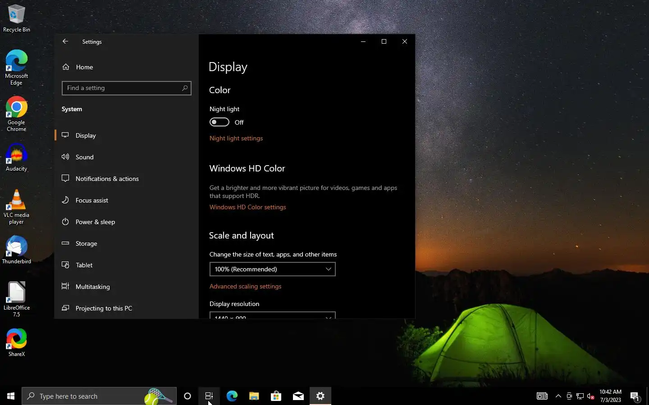The width and height of the screenshot is (649, 405).
Task: Select the VLC media player desktop shortcut
Action: coord(17,207)
